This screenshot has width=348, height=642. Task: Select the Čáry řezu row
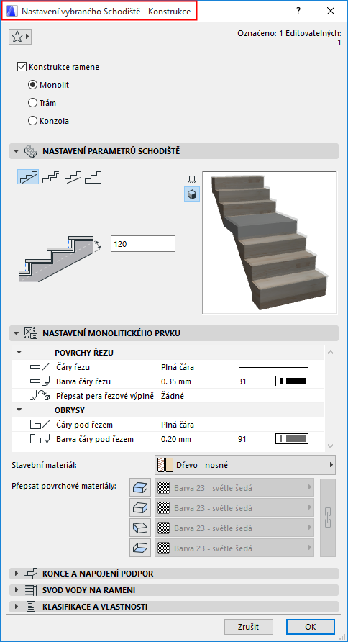168,367
